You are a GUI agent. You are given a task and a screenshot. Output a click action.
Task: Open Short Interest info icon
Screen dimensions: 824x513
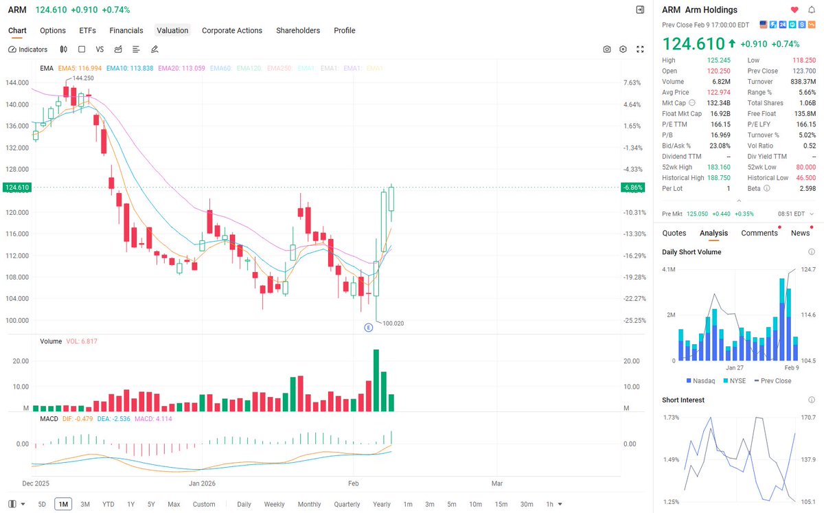point(812,400)
